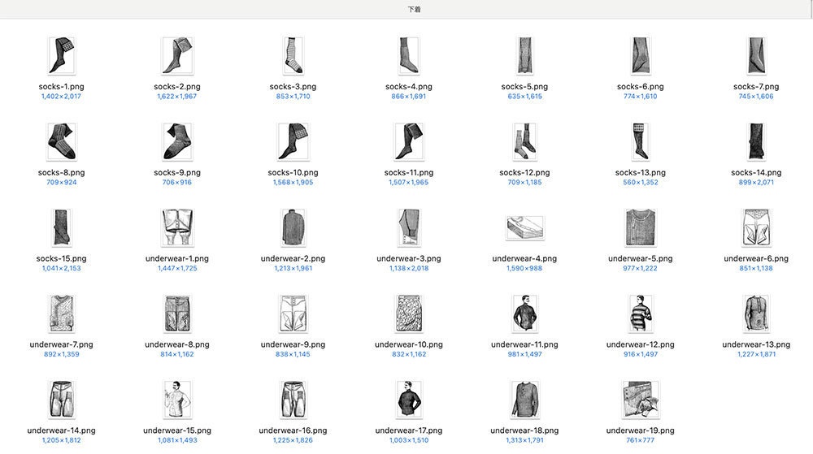Select the socks-15.png file icon
Image resolution: width=813 pixels, height=454 pixels.
[61, 227]
